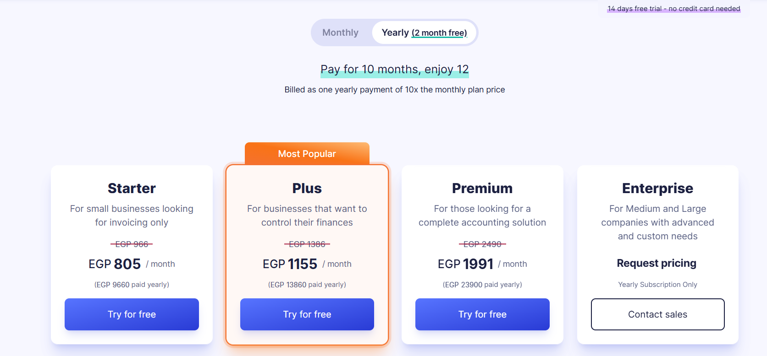Start free trial for Plus plan

(307, 314)
